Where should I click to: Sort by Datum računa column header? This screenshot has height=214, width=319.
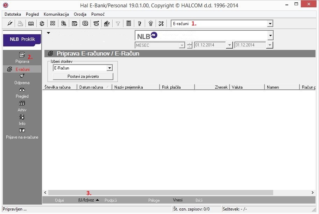(x=94, y=87)
